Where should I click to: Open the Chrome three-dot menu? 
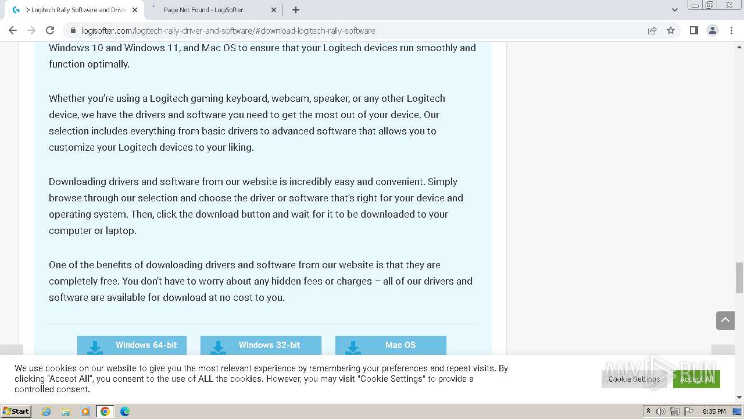(731, 30)
